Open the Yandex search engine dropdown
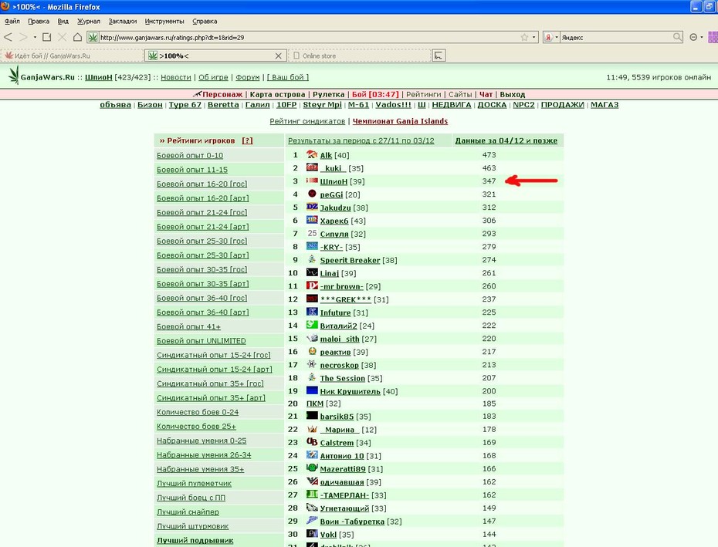Image resolution: width=718 pixels, height=547 pixels. 557,38
